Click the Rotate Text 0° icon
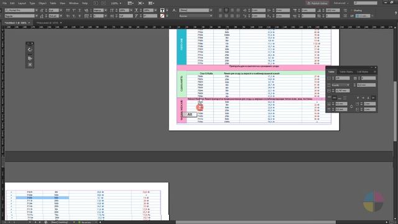 coord(358,98)
